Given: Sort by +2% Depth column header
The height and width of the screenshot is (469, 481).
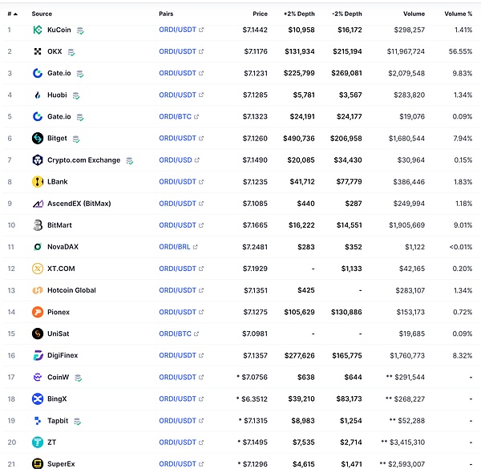Looking at the screenshot, I should coord(299,14).
